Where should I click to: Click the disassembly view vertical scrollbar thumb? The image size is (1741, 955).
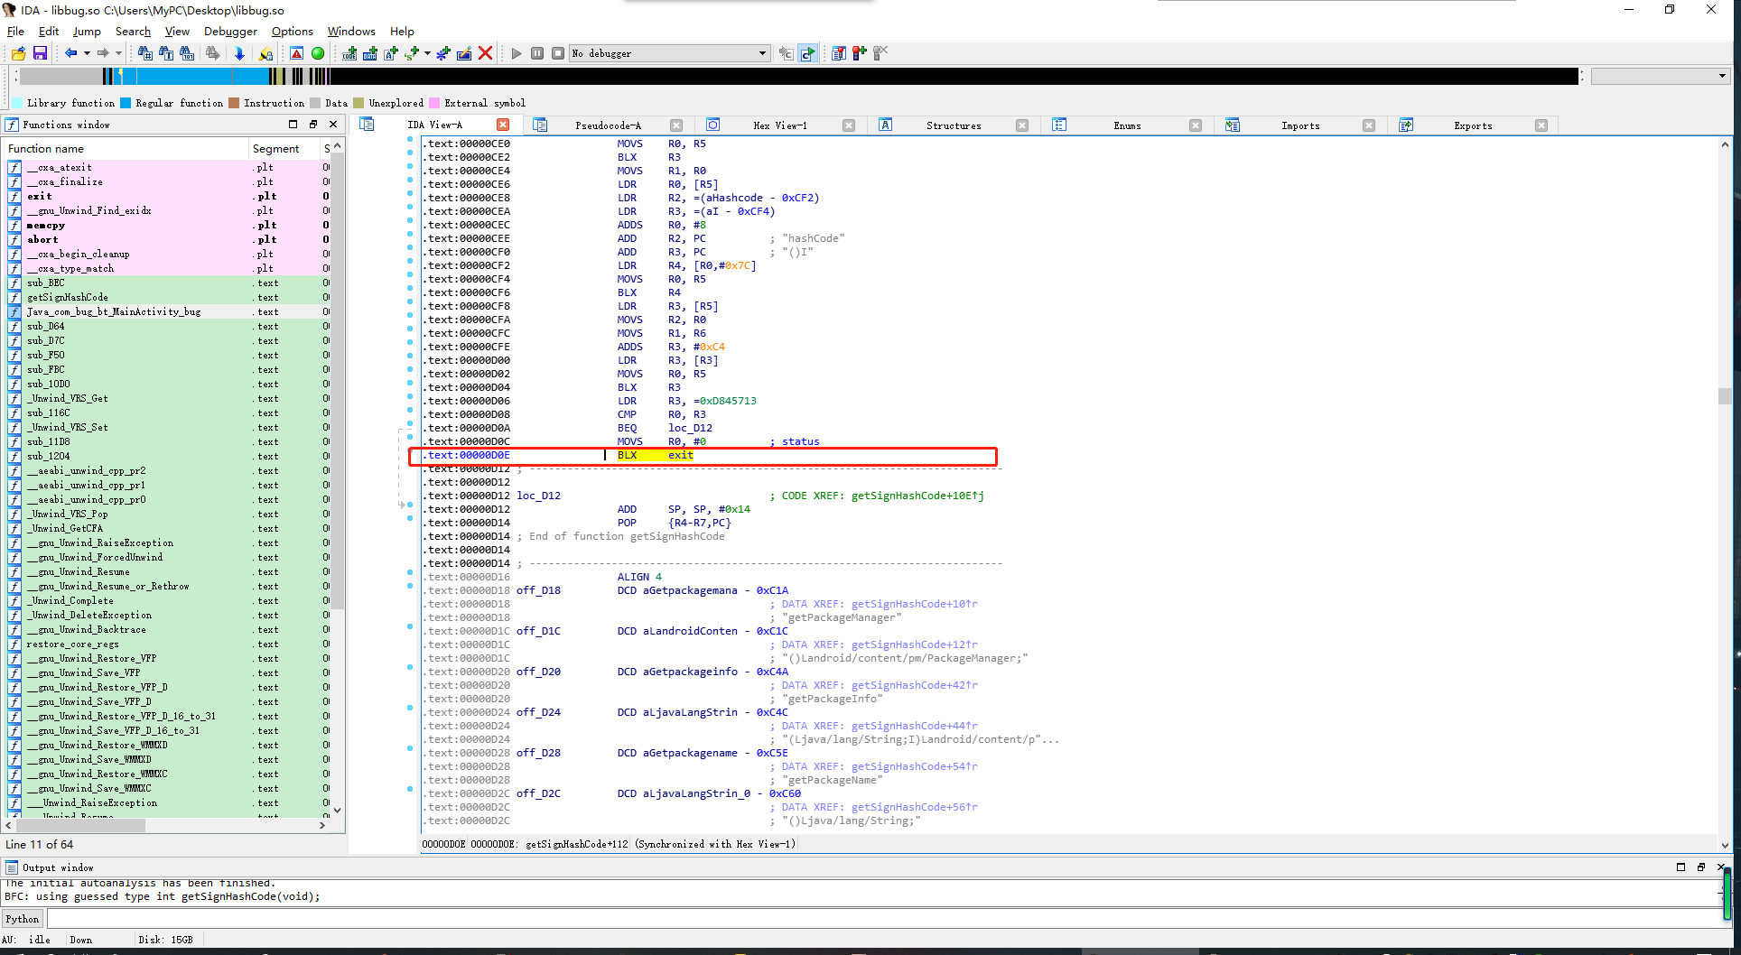pyautogui.click(x=1724, y=396)
